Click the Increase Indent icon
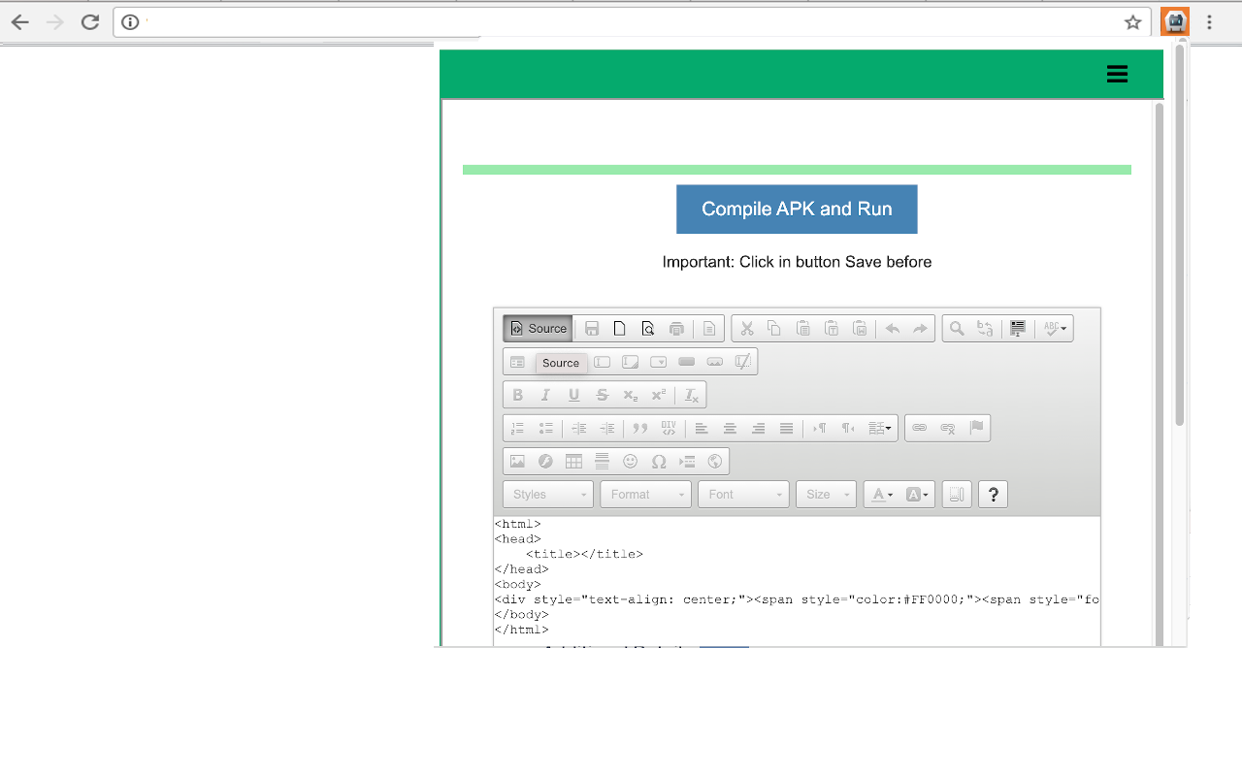Screen dimensions: 1242x776 pos(607,428)
